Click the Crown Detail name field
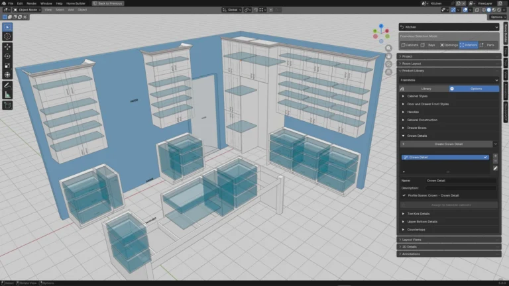 pyautogui.click(x=461, y=181)
